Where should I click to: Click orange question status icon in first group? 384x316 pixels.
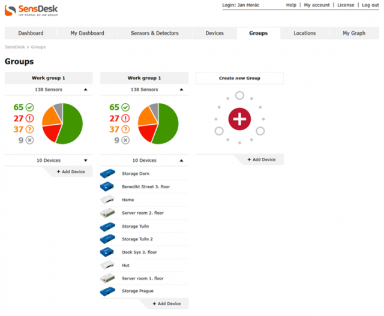click(x=29, y=130)
